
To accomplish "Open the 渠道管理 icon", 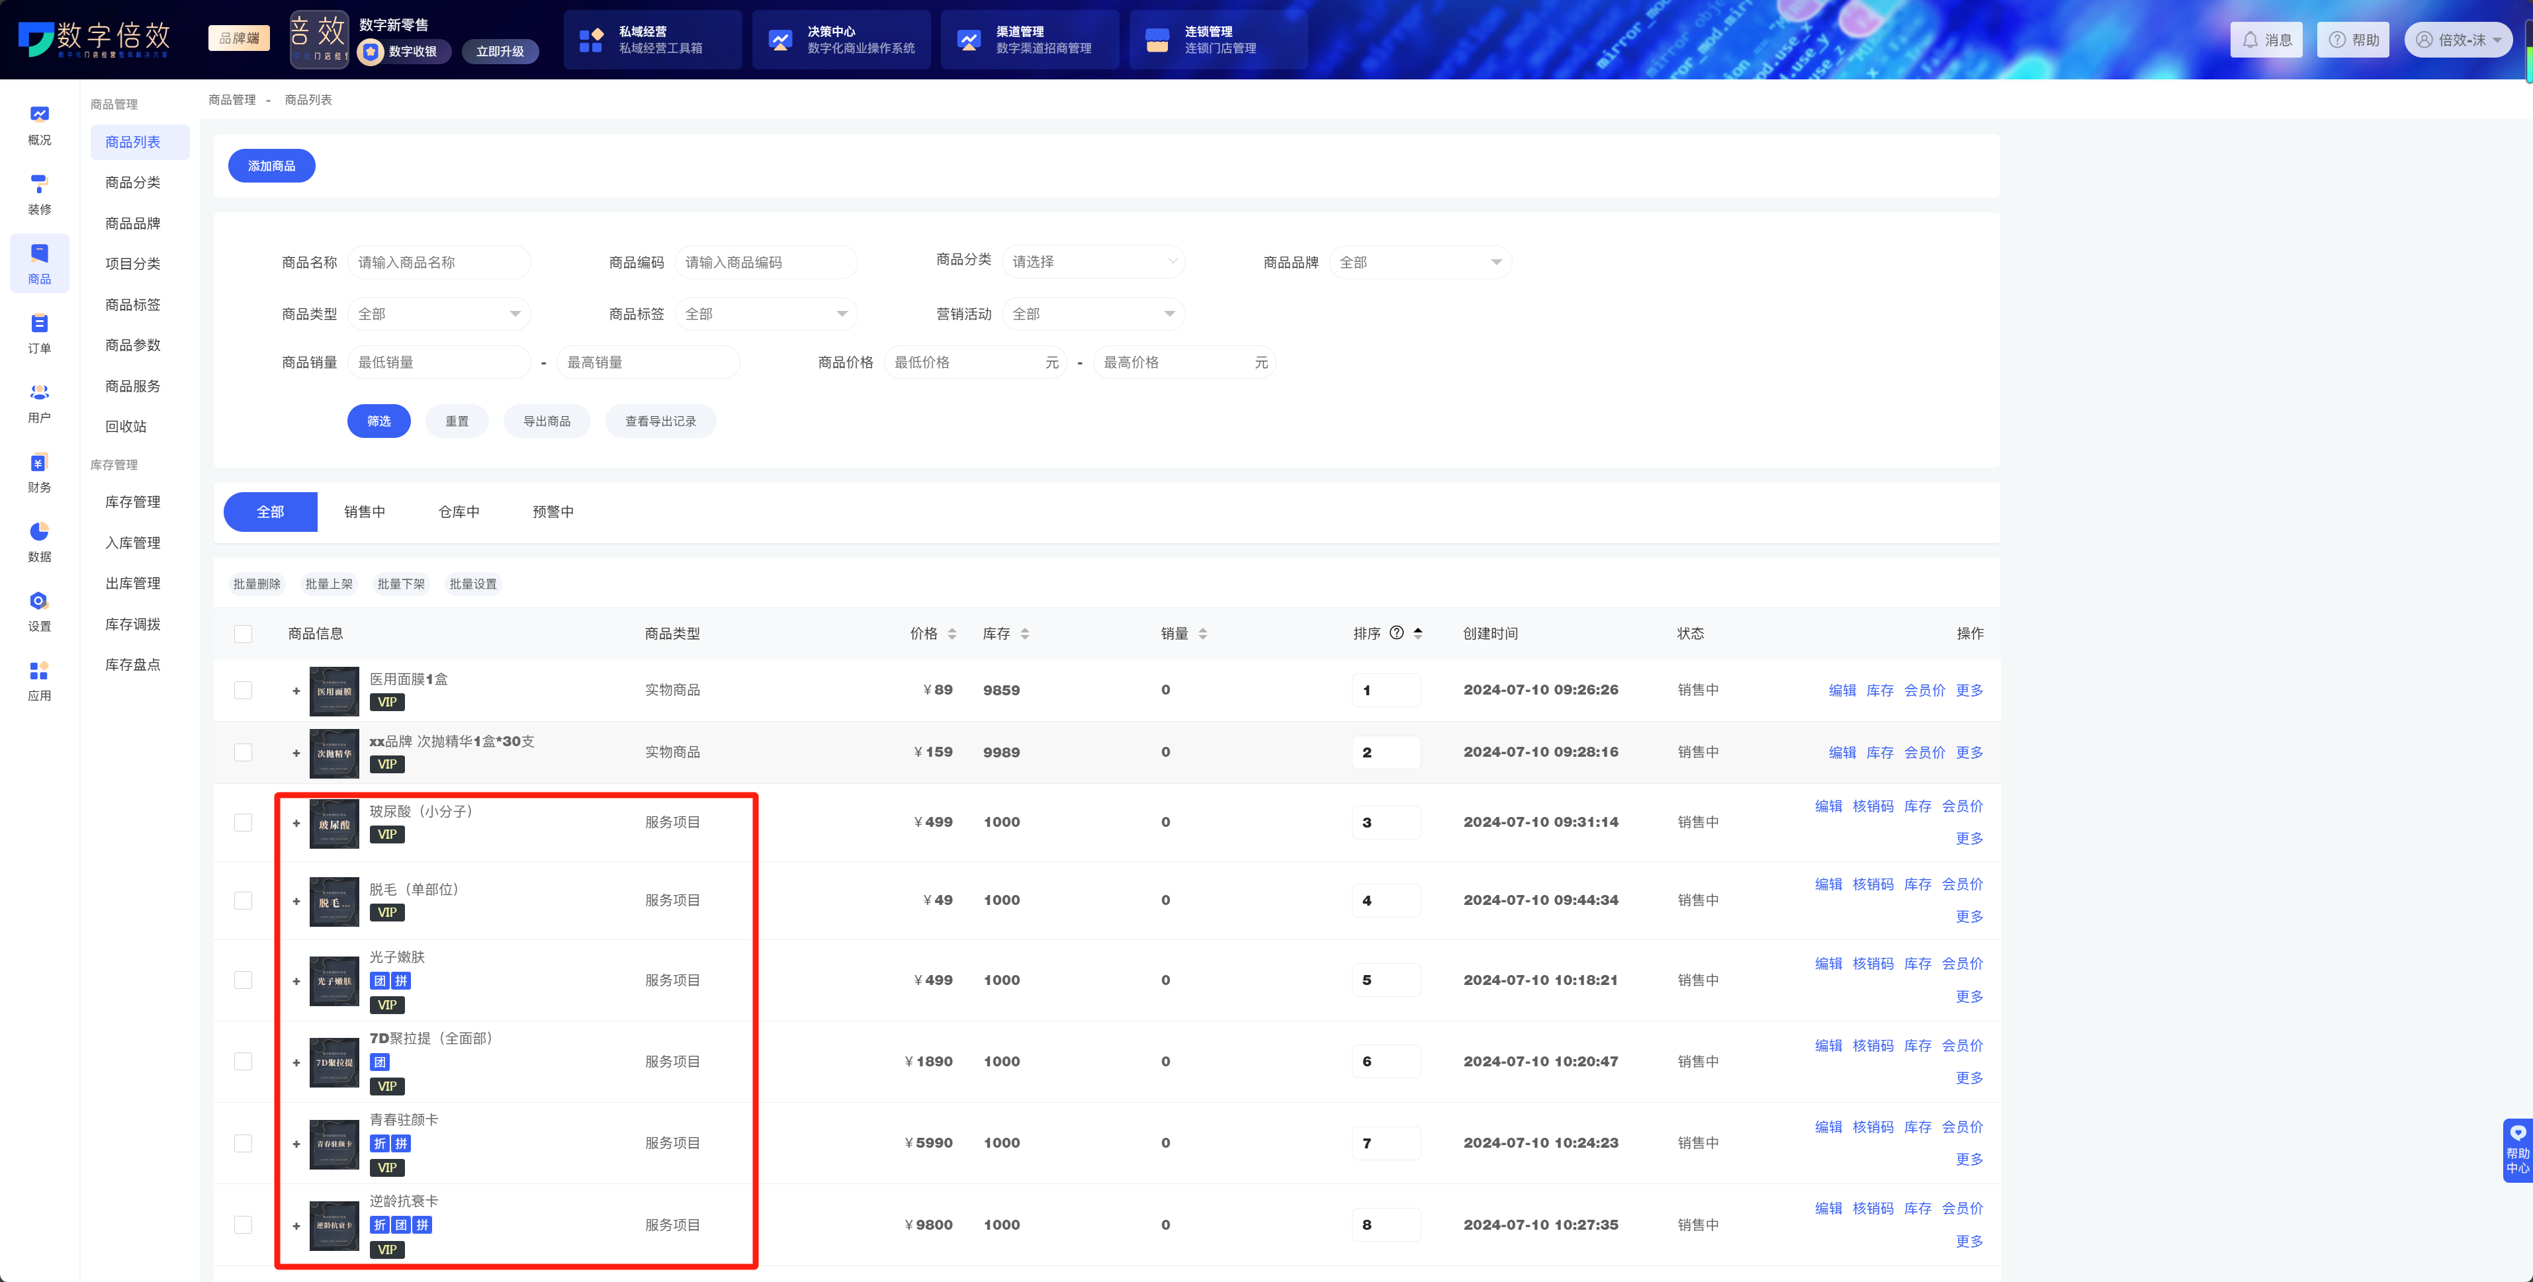I will click(969, 40).
